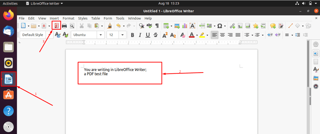Insert a bookmark with the star icon
The height and width of the screenshot is (134, 320).
[x=256, y=26]
